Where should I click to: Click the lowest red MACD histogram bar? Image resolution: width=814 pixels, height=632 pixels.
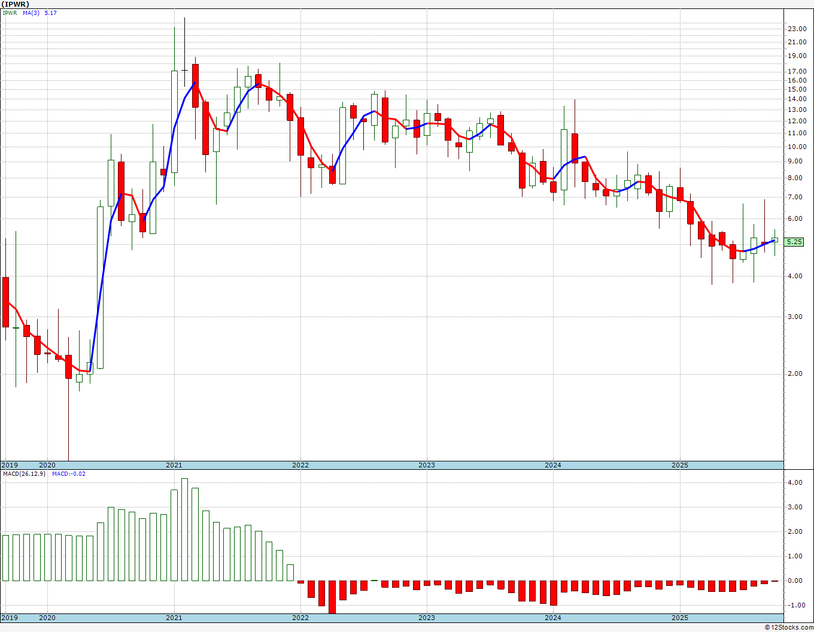pyautogui.click(x=332, y=597)
